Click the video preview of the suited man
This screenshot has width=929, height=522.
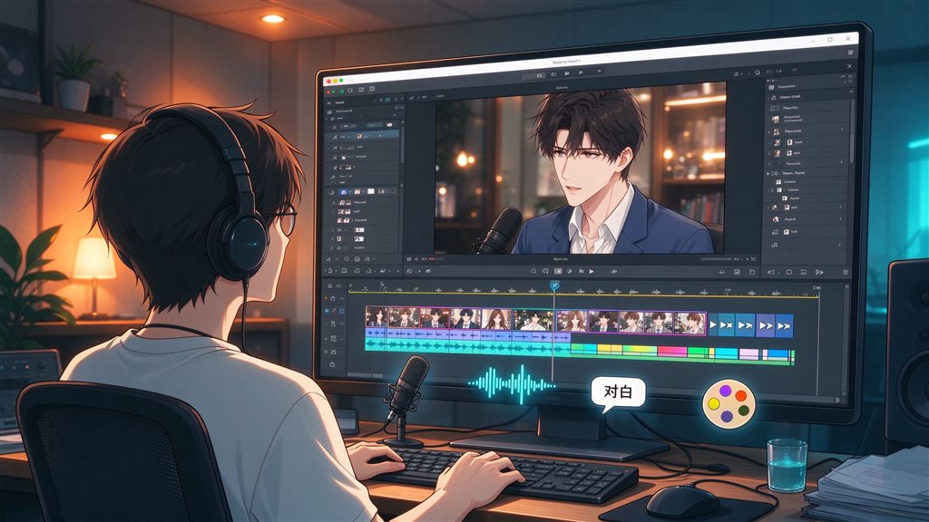point(581,168)
